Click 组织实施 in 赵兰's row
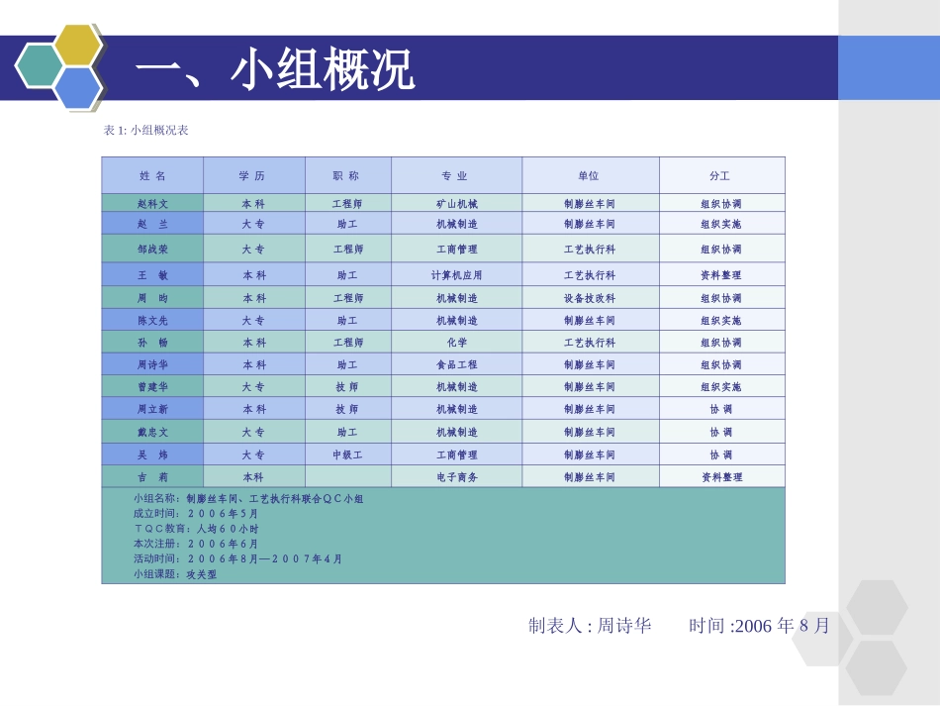This screenshot has height=706, width=940. pyautogui.click(x=721, y=224)
